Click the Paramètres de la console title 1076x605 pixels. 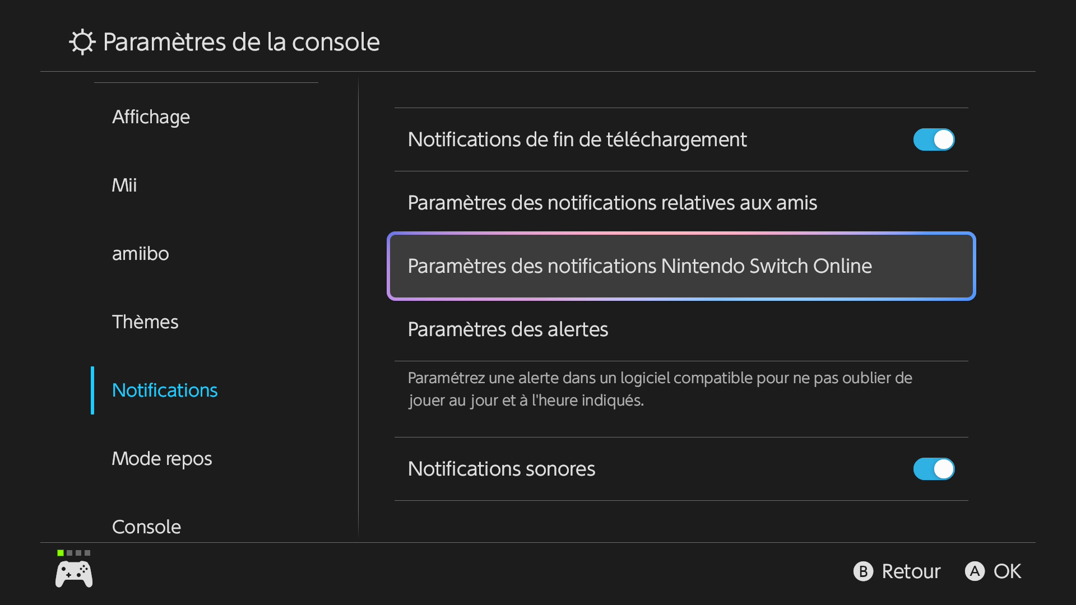tap(242, 42)
